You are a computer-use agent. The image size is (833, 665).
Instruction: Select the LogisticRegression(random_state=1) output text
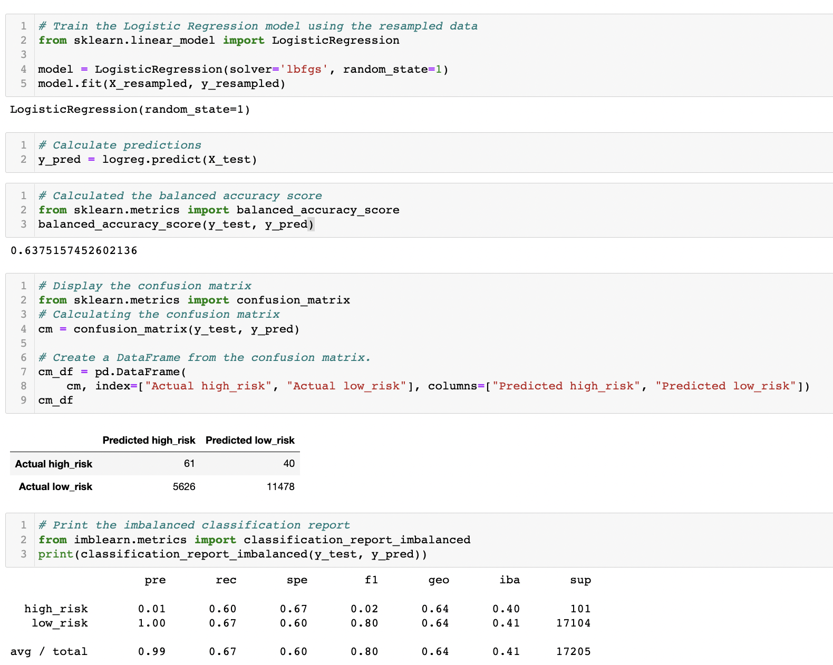130,110
